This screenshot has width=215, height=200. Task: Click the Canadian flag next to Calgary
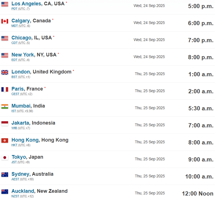5,21
